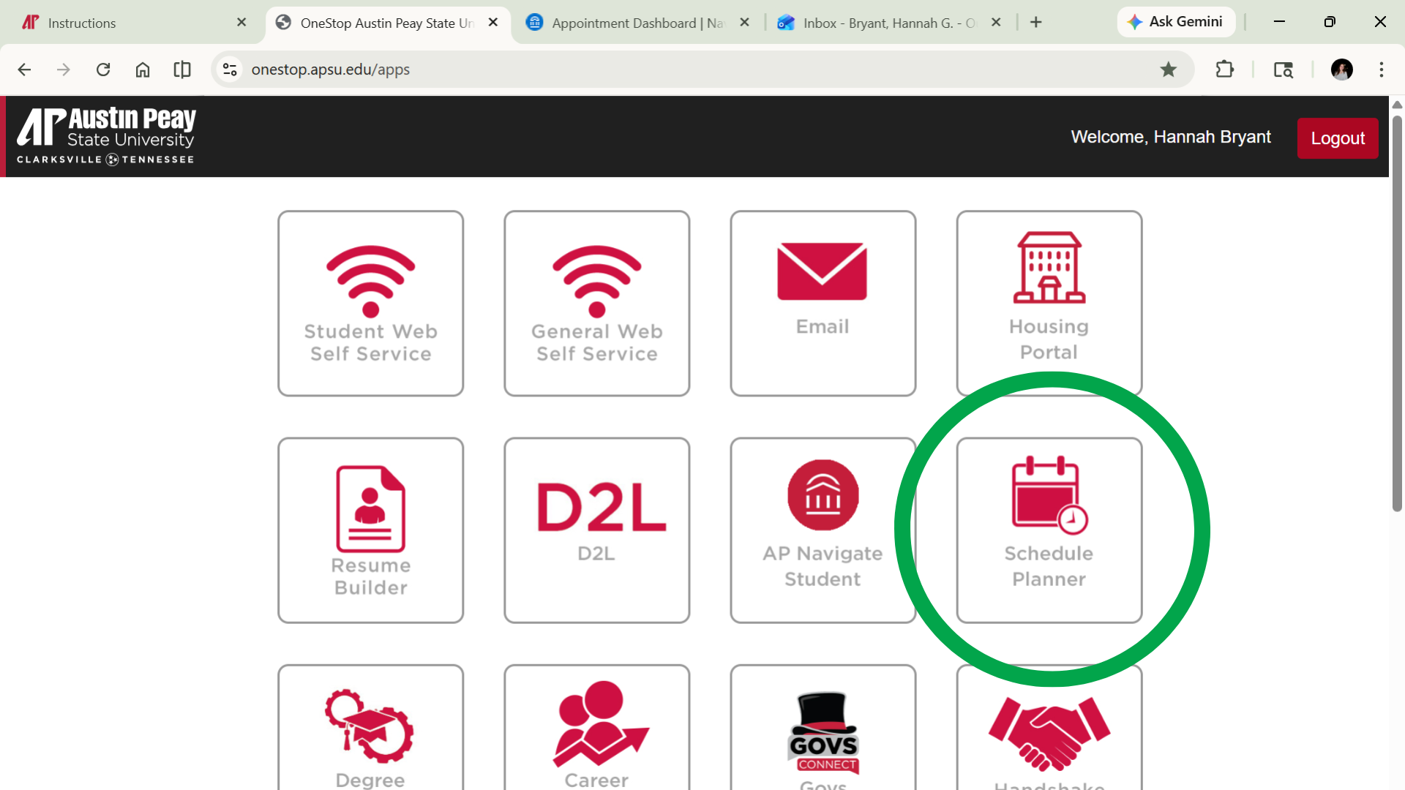Switch to the Inbox - Bryant, Hannah tab
Screen dimensions: 1405x790
pos(878,23)
